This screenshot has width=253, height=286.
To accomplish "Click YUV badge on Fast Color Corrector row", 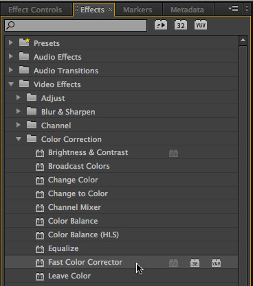I will (216, 263).
